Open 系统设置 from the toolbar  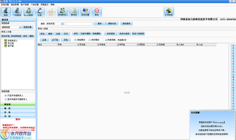(x=85, y=12)
